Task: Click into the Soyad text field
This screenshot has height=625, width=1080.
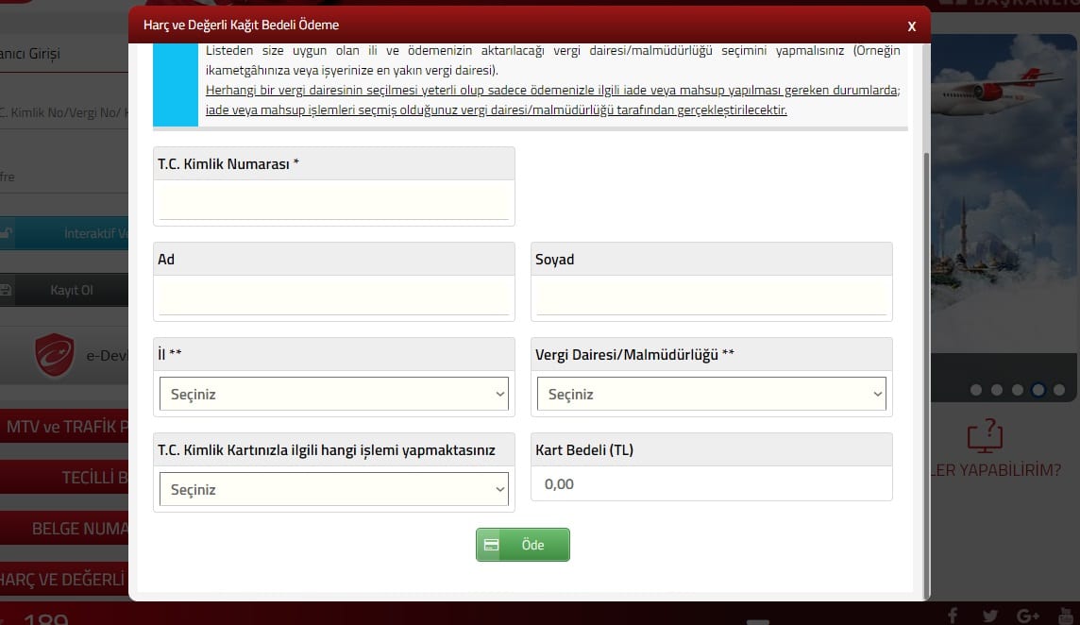Action: click(x=711, y=297)
